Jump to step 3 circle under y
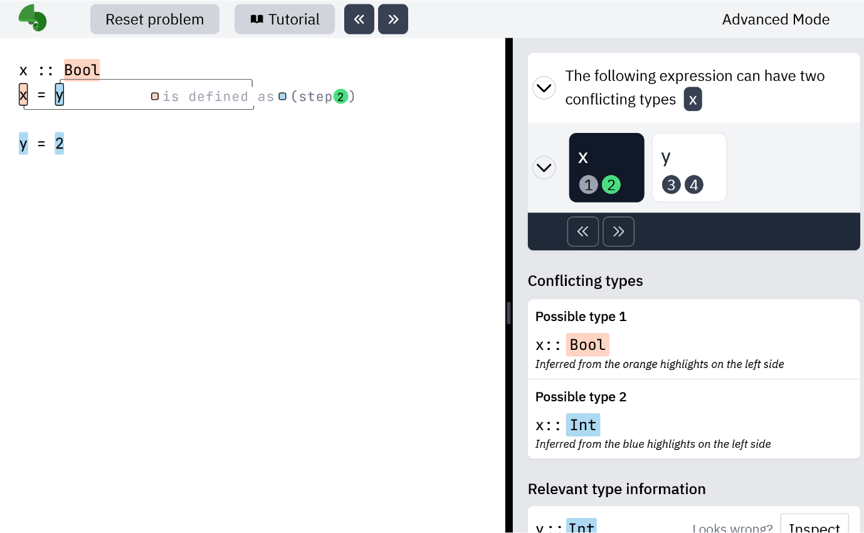The image size is (864, 533). click(x=671, y=185)
